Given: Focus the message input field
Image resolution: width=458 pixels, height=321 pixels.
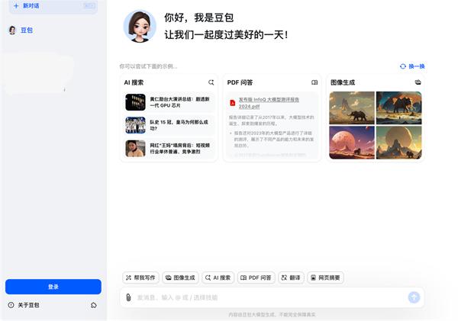Looking at the screenshot, I should [272, 297].
